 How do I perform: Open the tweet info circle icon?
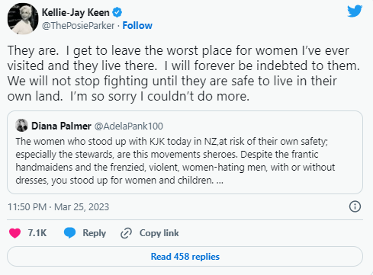click(355, 206)
